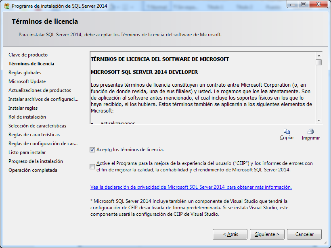331x248 pixels.
Task: Select Listo para instalar step
Action: pyautogui.click(x=27, y=152)
